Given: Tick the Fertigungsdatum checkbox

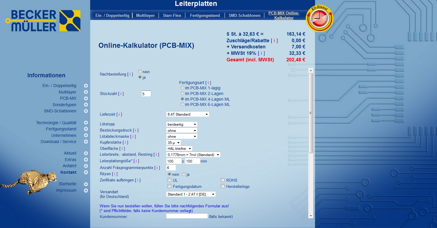Looking at the screenshot, I should point(169,186).
